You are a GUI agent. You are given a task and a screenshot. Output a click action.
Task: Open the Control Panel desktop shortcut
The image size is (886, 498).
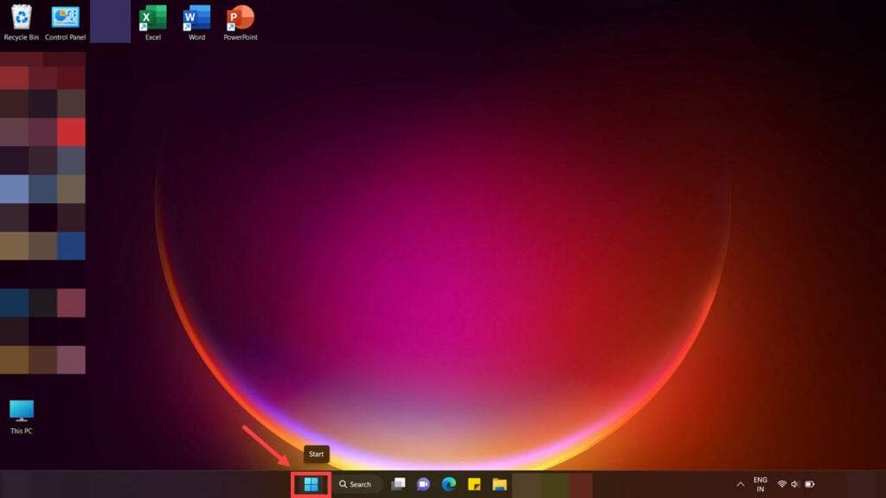point(65,22)
